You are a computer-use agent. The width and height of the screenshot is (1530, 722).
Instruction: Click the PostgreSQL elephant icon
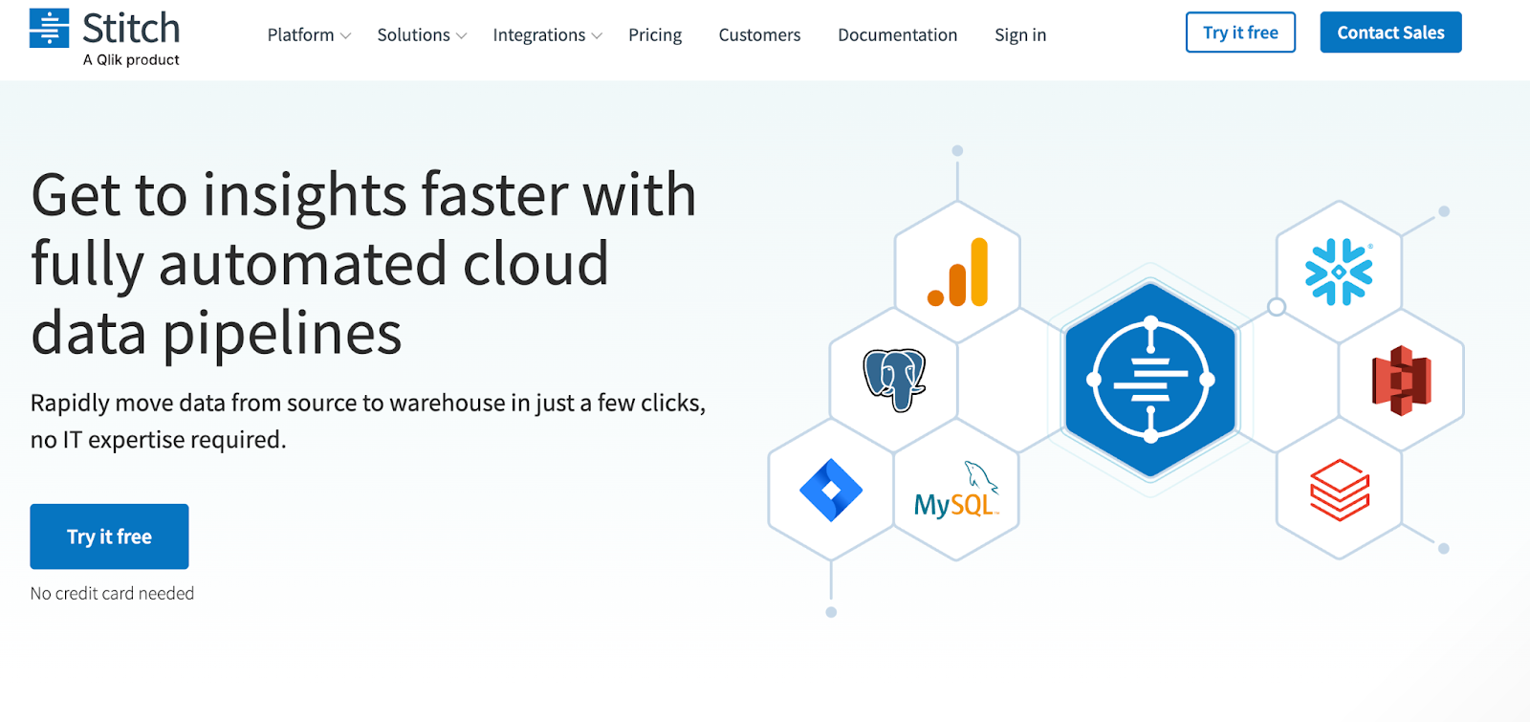tap(894, 380)
